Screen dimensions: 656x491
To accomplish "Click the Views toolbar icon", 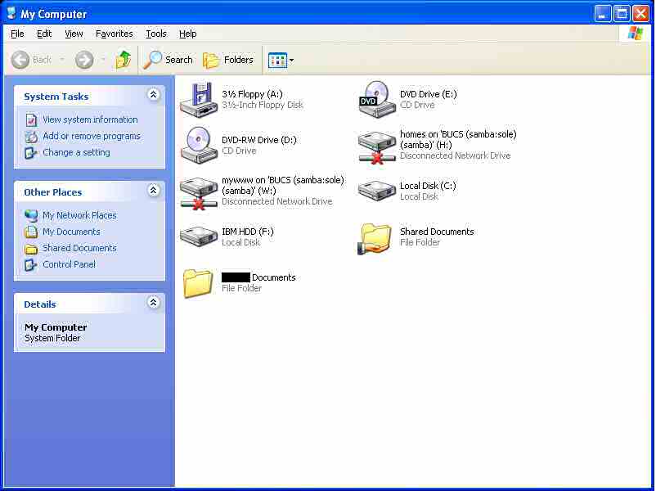I will pos(277,61).
